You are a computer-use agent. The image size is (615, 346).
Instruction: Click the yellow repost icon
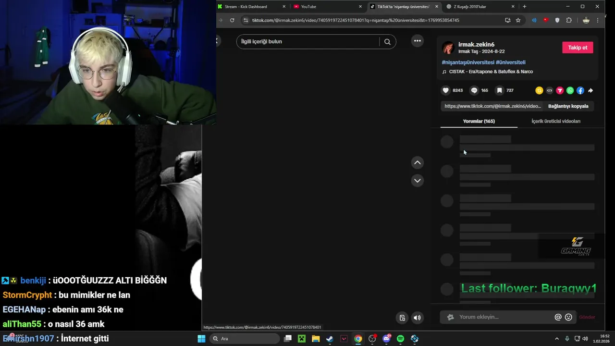(x=539, y=90)
